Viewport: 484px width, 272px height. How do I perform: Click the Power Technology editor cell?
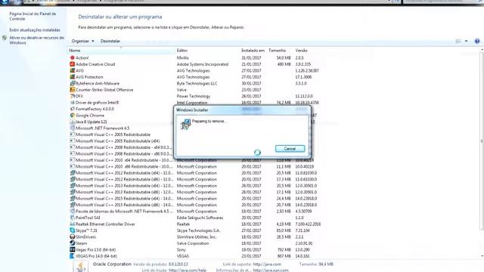pos(194,96)
